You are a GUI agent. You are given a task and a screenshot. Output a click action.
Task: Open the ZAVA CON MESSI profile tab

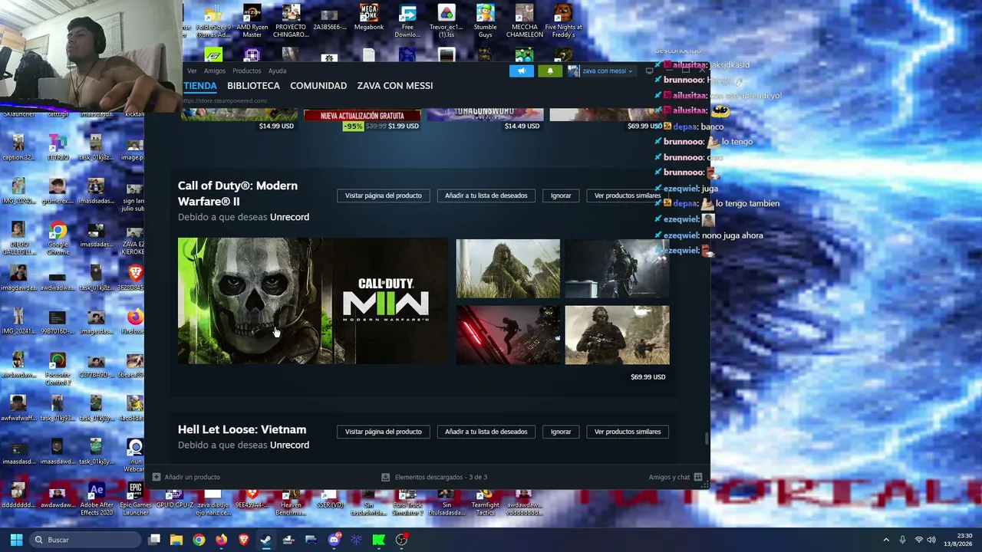pos(395,86)
